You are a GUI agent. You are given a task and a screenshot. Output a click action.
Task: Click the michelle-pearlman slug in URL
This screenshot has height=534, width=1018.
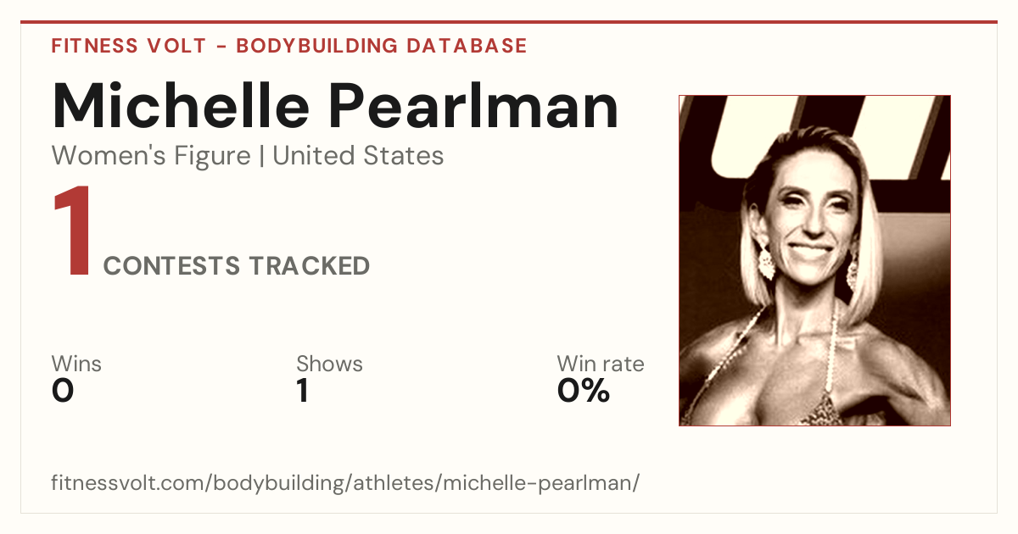point(537,483)
